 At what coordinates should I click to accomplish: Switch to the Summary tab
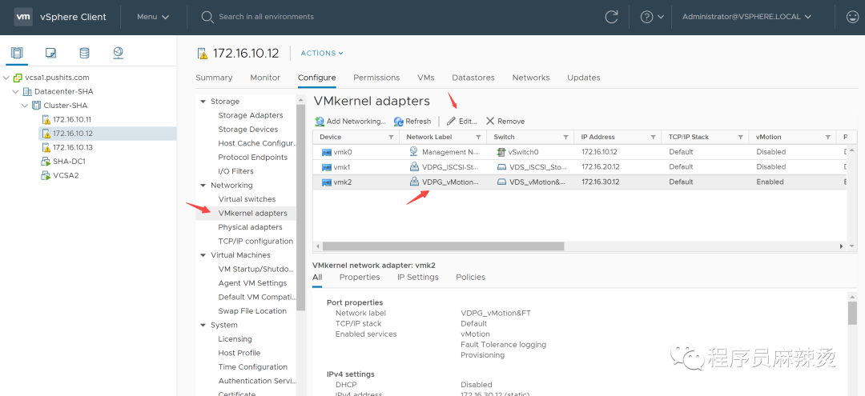click(214, 78)
